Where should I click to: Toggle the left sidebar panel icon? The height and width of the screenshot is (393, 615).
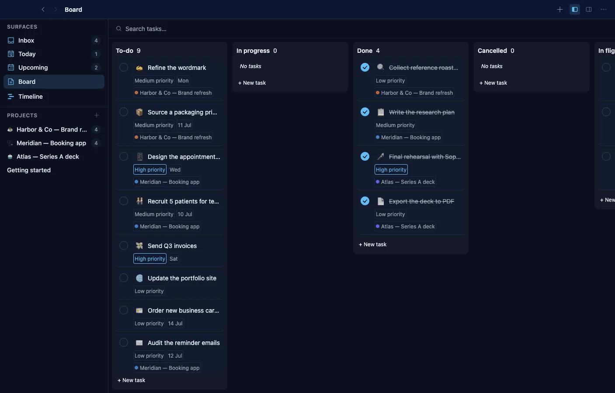pyautogui.click(x=575, y=9)
